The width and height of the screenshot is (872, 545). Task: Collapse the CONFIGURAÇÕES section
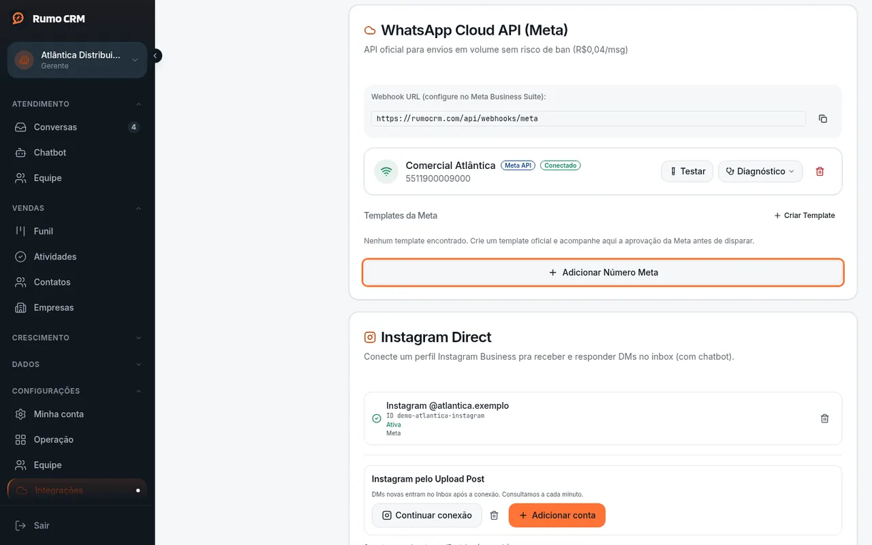point(77,391)
